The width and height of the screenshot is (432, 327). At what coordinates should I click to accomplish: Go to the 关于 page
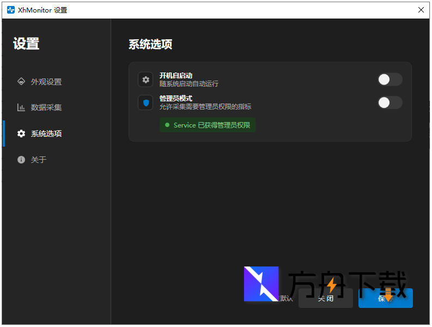click(x=39, y=160)
